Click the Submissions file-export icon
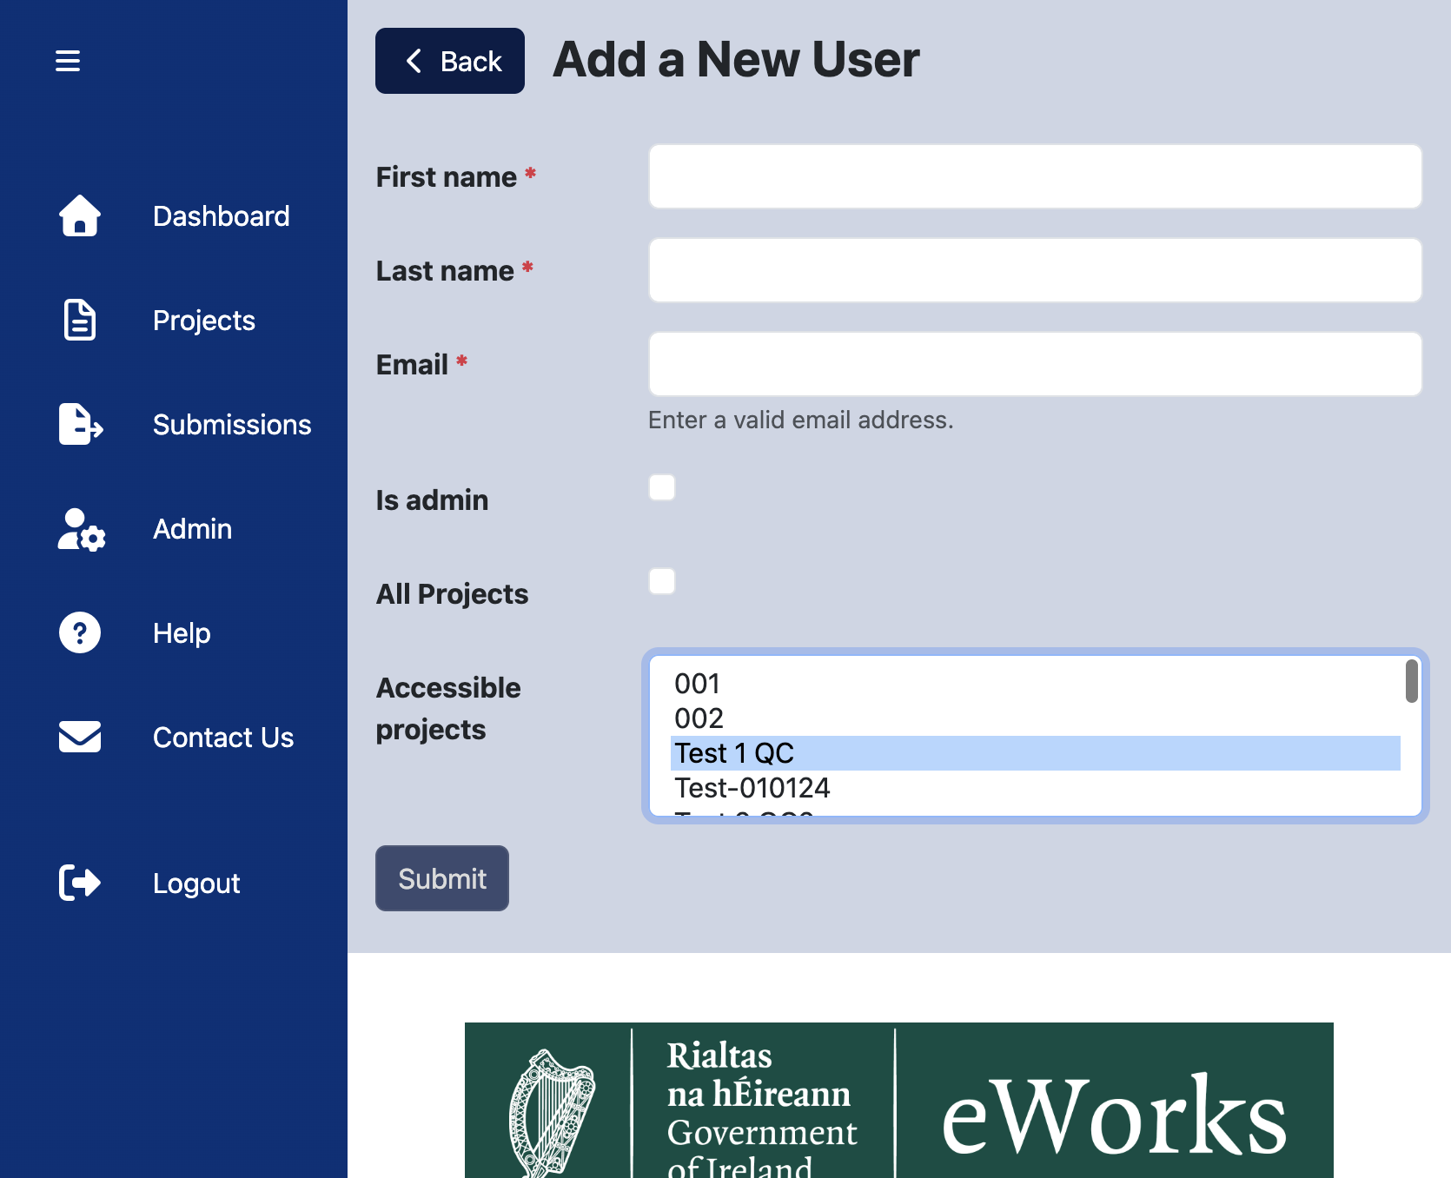1451x1178 pixels. [81, 424]
